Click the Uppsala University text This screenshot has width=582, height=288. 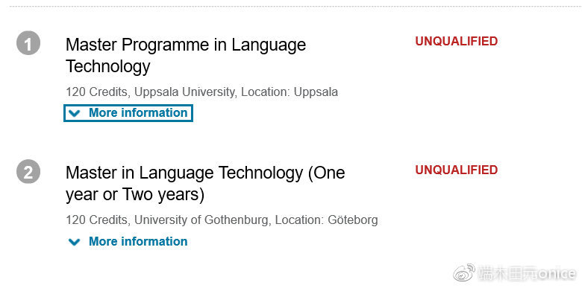tap(184, 92)
